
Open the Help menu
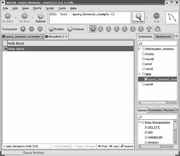click(73, 8)
